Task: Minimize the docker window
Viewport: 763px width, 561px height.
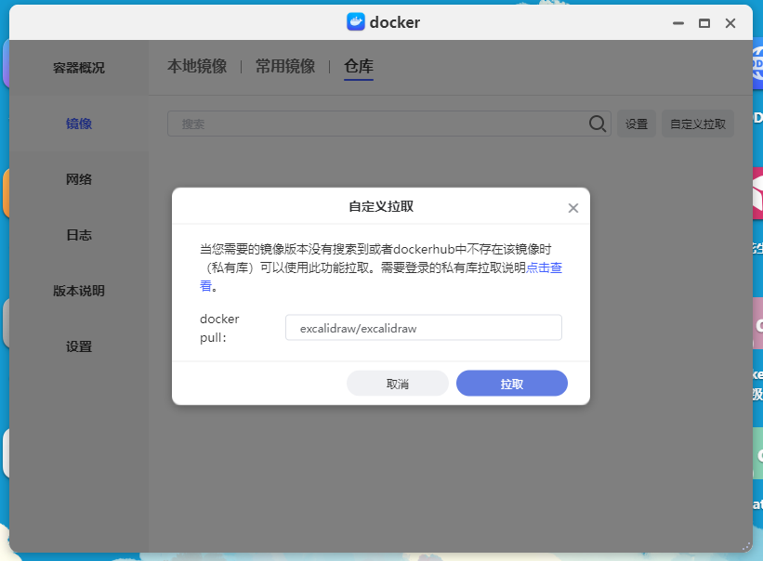Action: (x=678, y=23)
